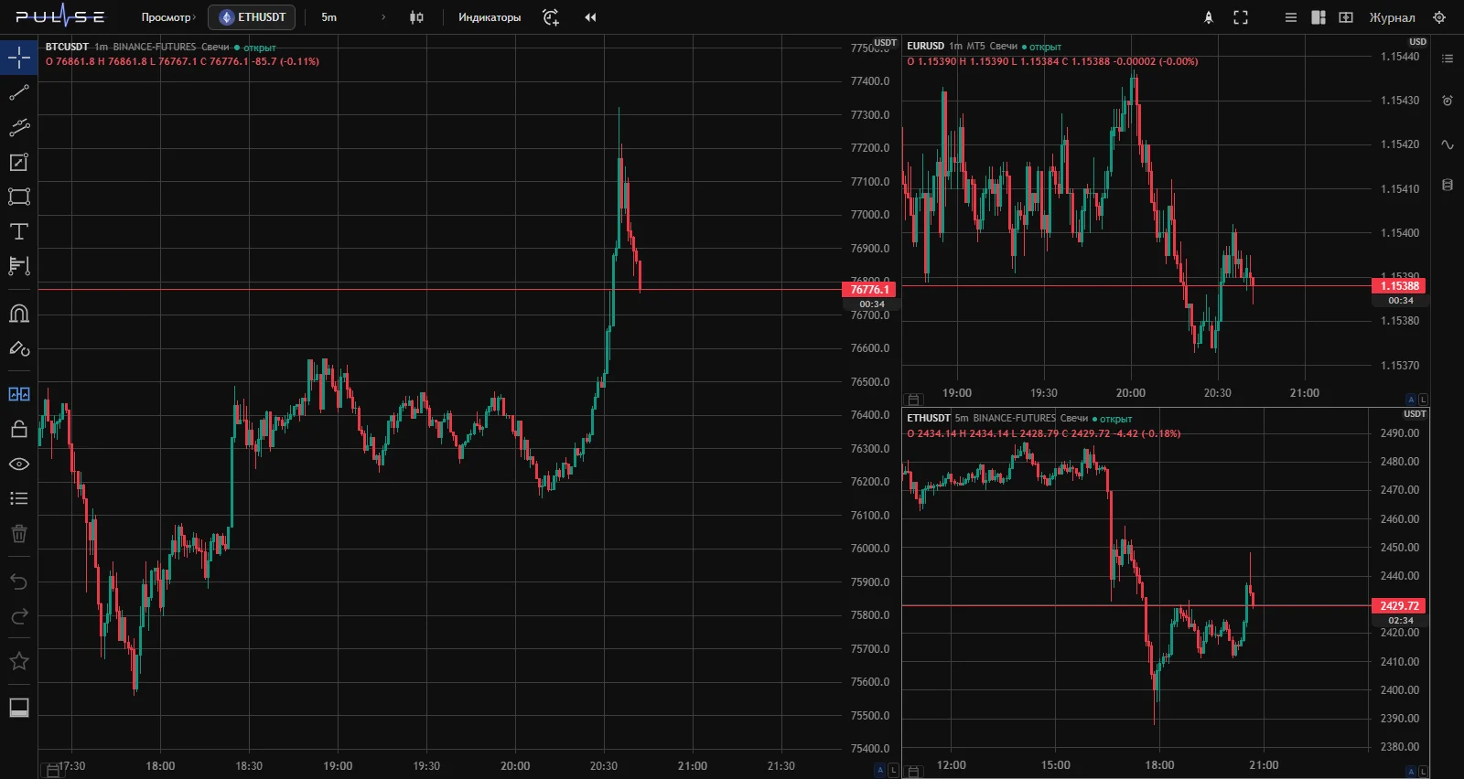
Task: Toggle log scale 'L' on EURUSD chart
Action: point(1423,400)
